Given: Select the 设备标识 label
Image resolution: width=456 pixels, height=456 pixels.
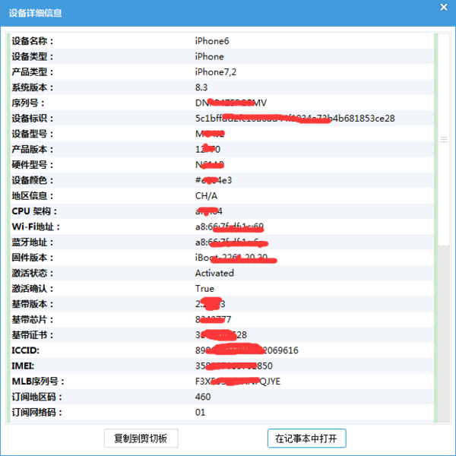Looking at the screenshot, I should click(x=33, y=119).
